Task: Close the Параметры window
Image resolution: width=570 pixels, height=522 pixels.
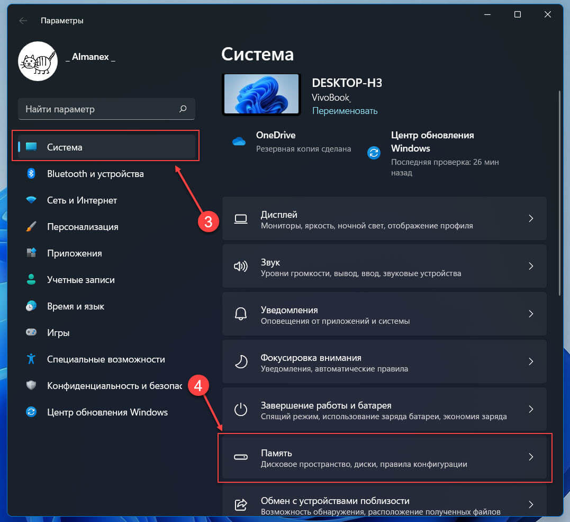Action: coord(547,14)
